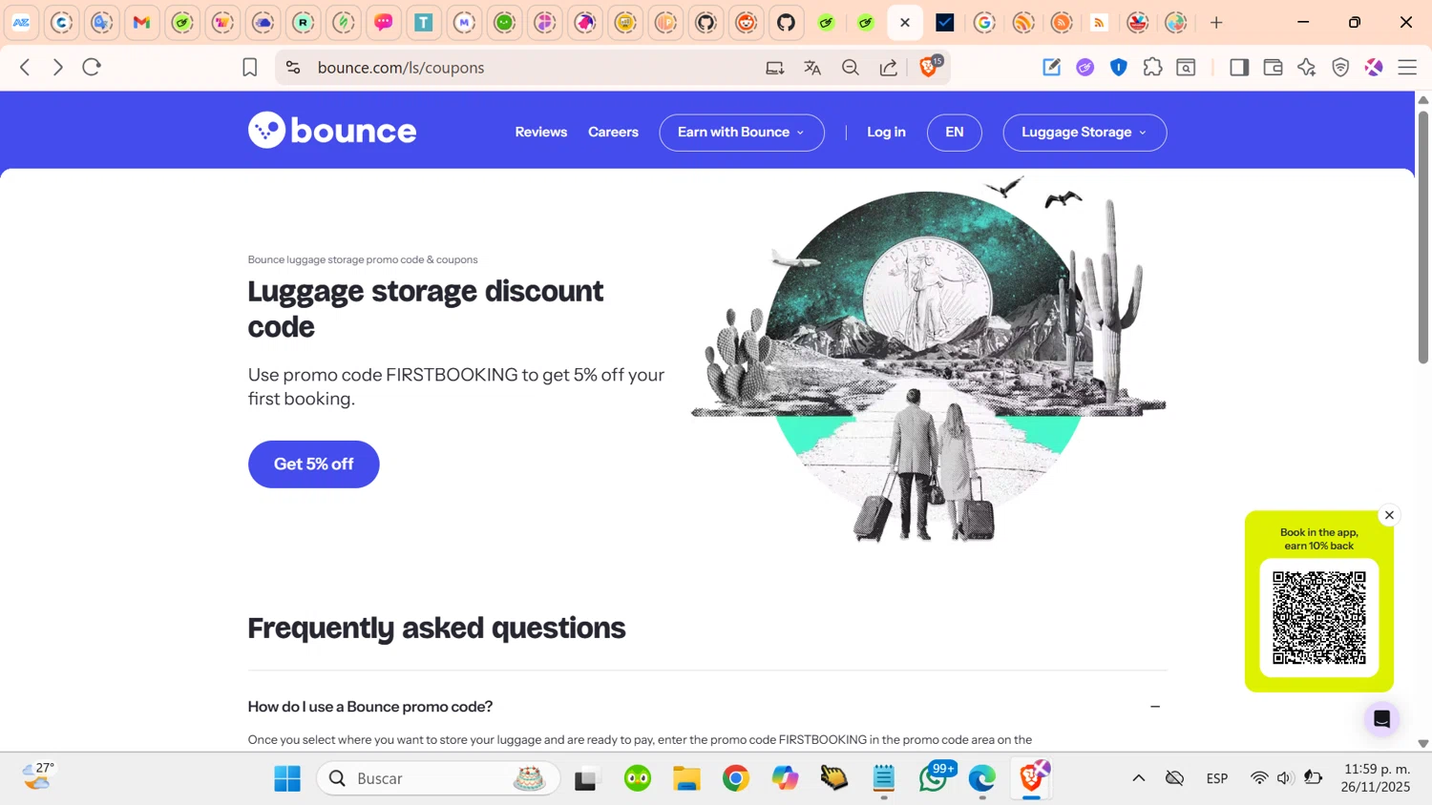Switch to the pink chat bubble tab

pyautogui.click(x=384, y=23)
